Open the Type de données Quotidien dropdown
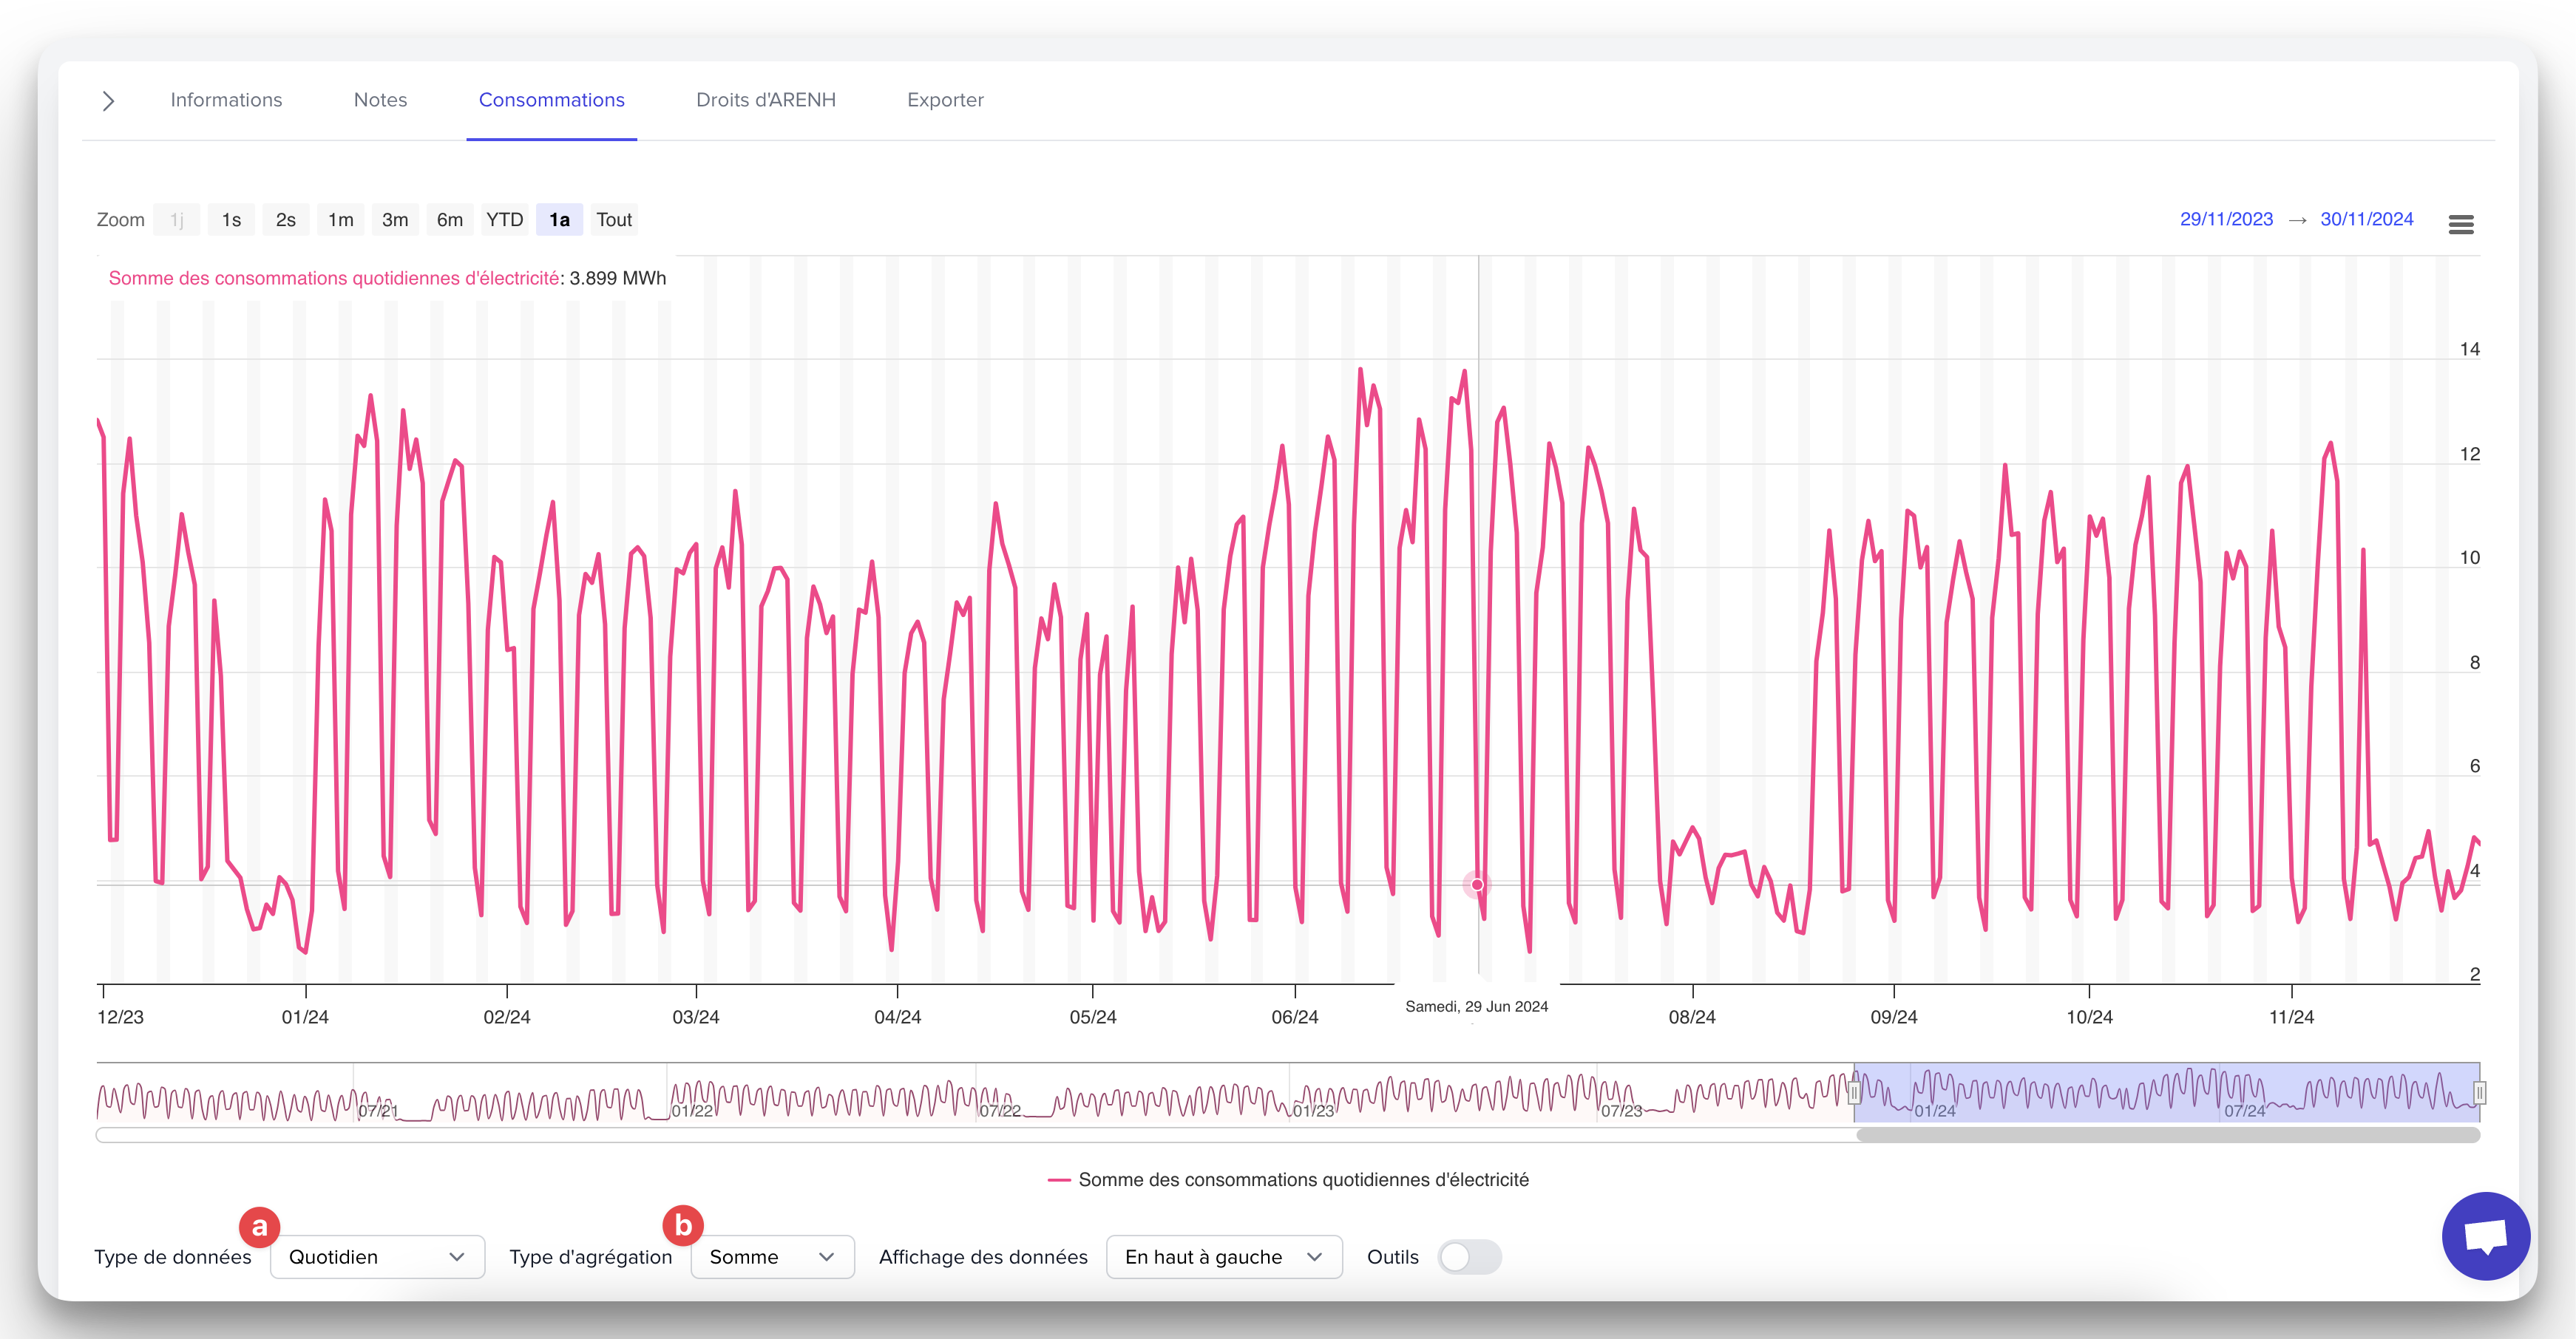Viewport: 2576px width, 1339px height. 377,1257
